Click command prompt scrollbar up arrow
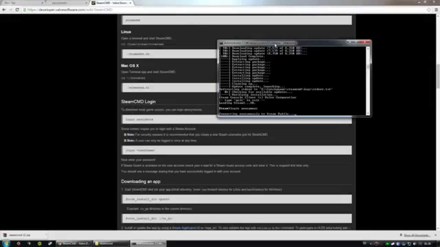The height and width of the screenshot is (247, 440). coord(368,48)
